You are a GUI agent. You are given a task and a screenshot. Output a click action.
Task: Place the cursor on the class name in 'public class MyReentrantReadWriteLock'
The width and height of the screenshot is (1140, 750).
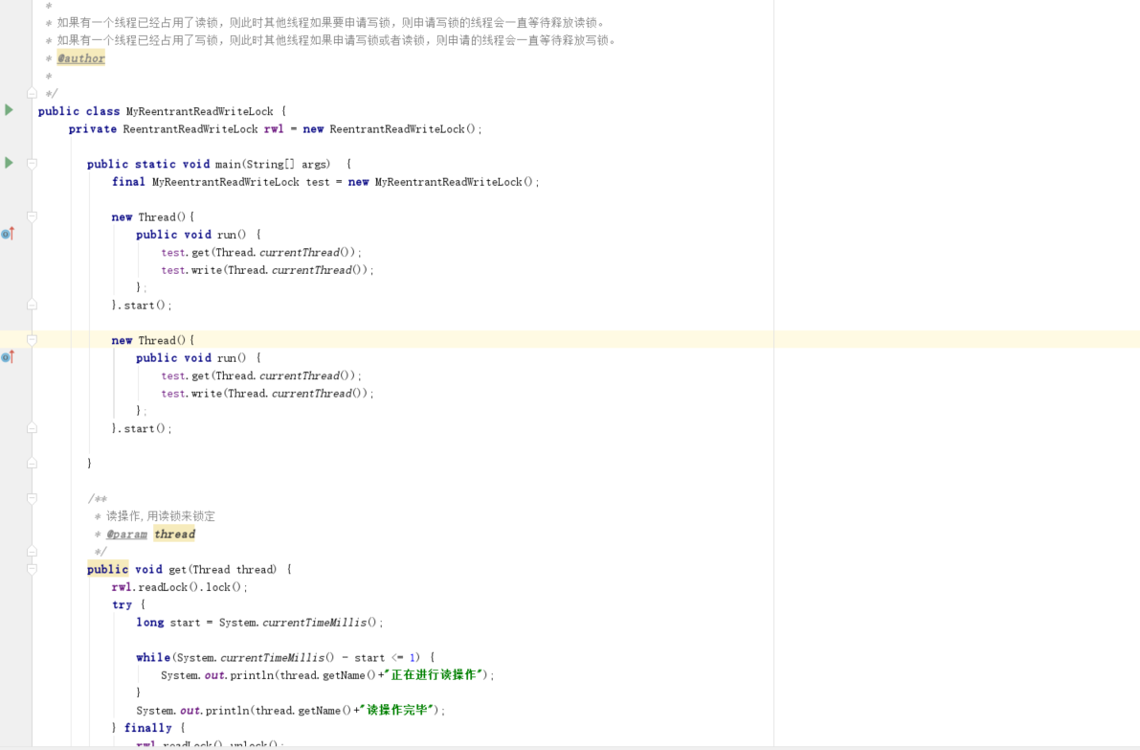click(200, 111)
